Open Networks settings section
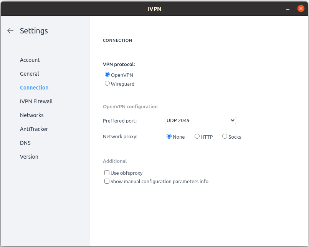Image resolution: width=309 pixels, height=247 pixels. point(32,115)
